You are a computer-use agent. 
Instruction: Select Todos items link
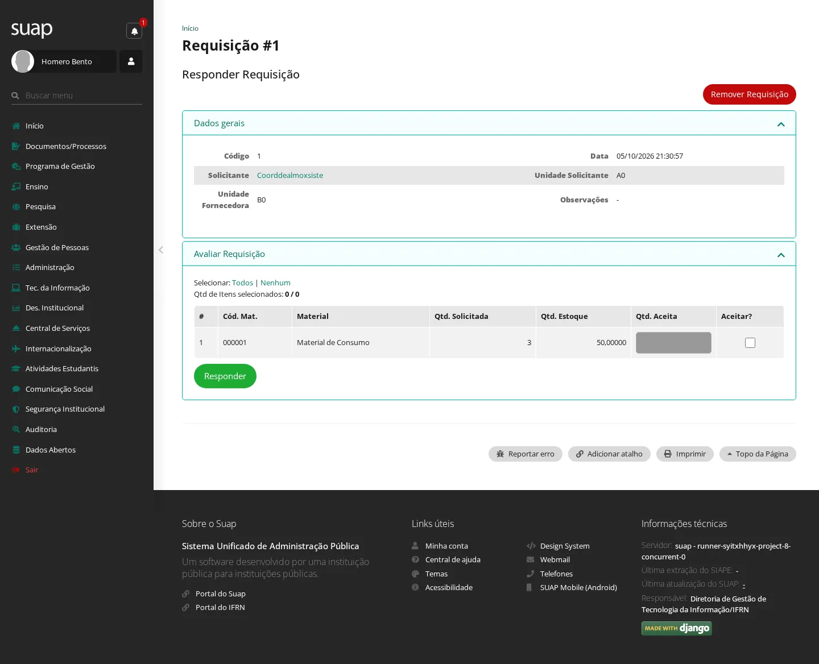pyautogui.click(x=242, y=283)
